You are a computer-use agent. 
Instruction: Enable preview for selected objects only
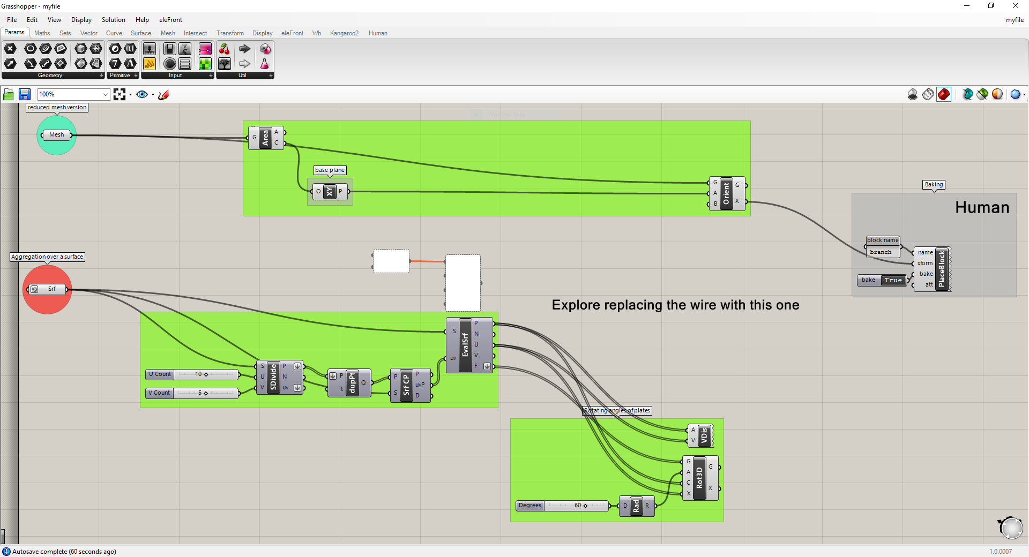(x=968, y=94)
